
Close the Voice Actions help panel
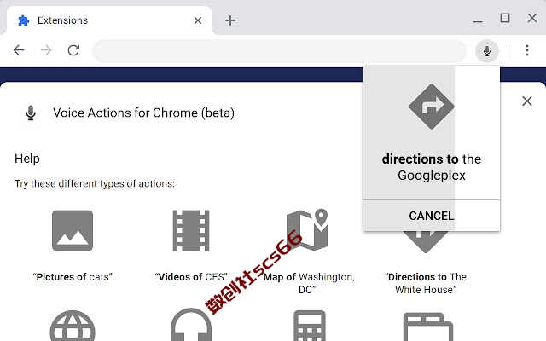(527, 101)
